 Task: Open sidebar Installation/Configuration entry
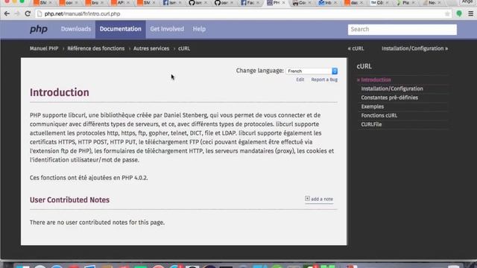click(x=392, y=89)
